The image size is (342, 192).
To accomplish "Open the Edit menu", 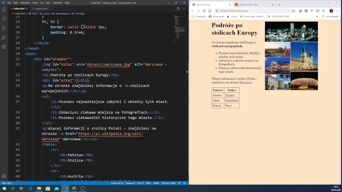I will [x=15, y=3].
